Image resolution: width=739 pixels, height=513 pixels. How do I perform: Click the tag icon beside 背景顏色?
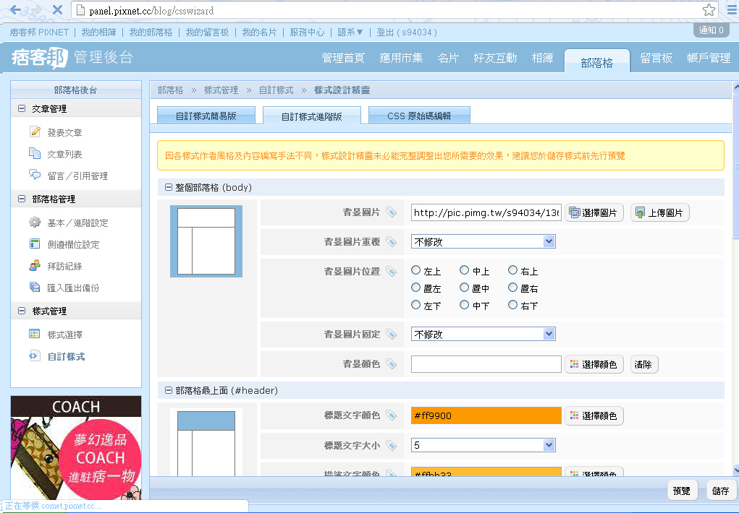[x=391, y=364]
